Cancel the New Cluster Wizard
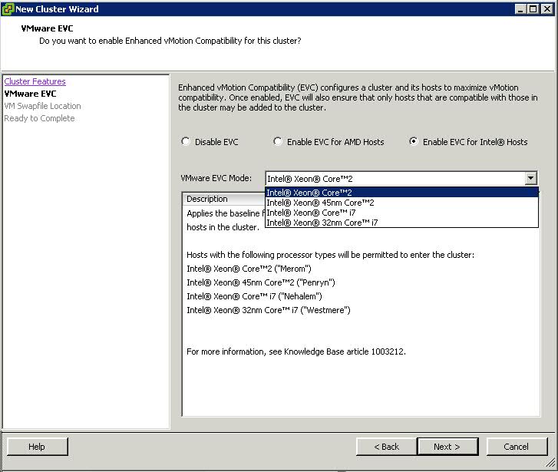Screen dimensions: 558x472 [517, 447]
